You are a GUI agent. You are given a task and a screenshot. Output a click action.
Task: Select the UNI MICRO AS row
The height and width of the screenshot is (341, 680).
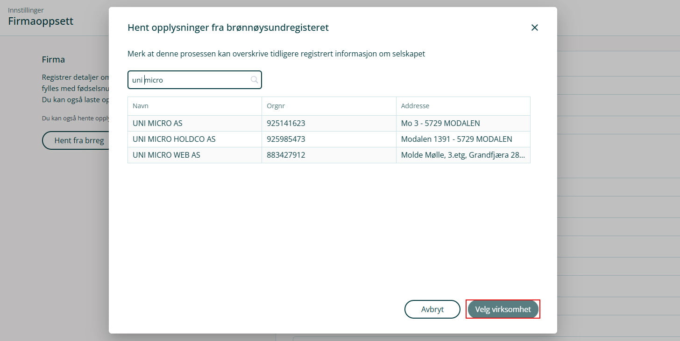157,124
